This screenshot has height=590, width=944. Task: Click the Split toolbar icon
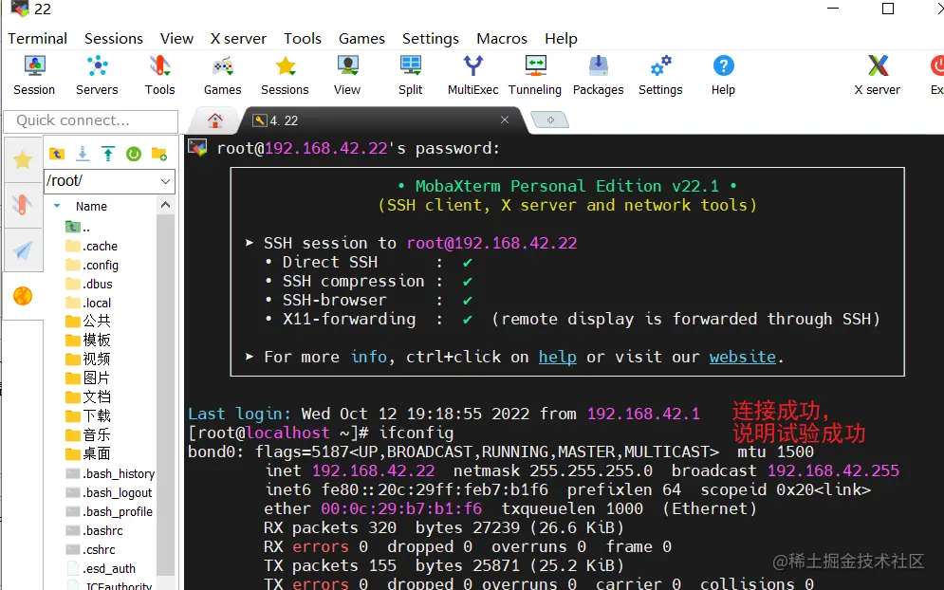point(411,75)
